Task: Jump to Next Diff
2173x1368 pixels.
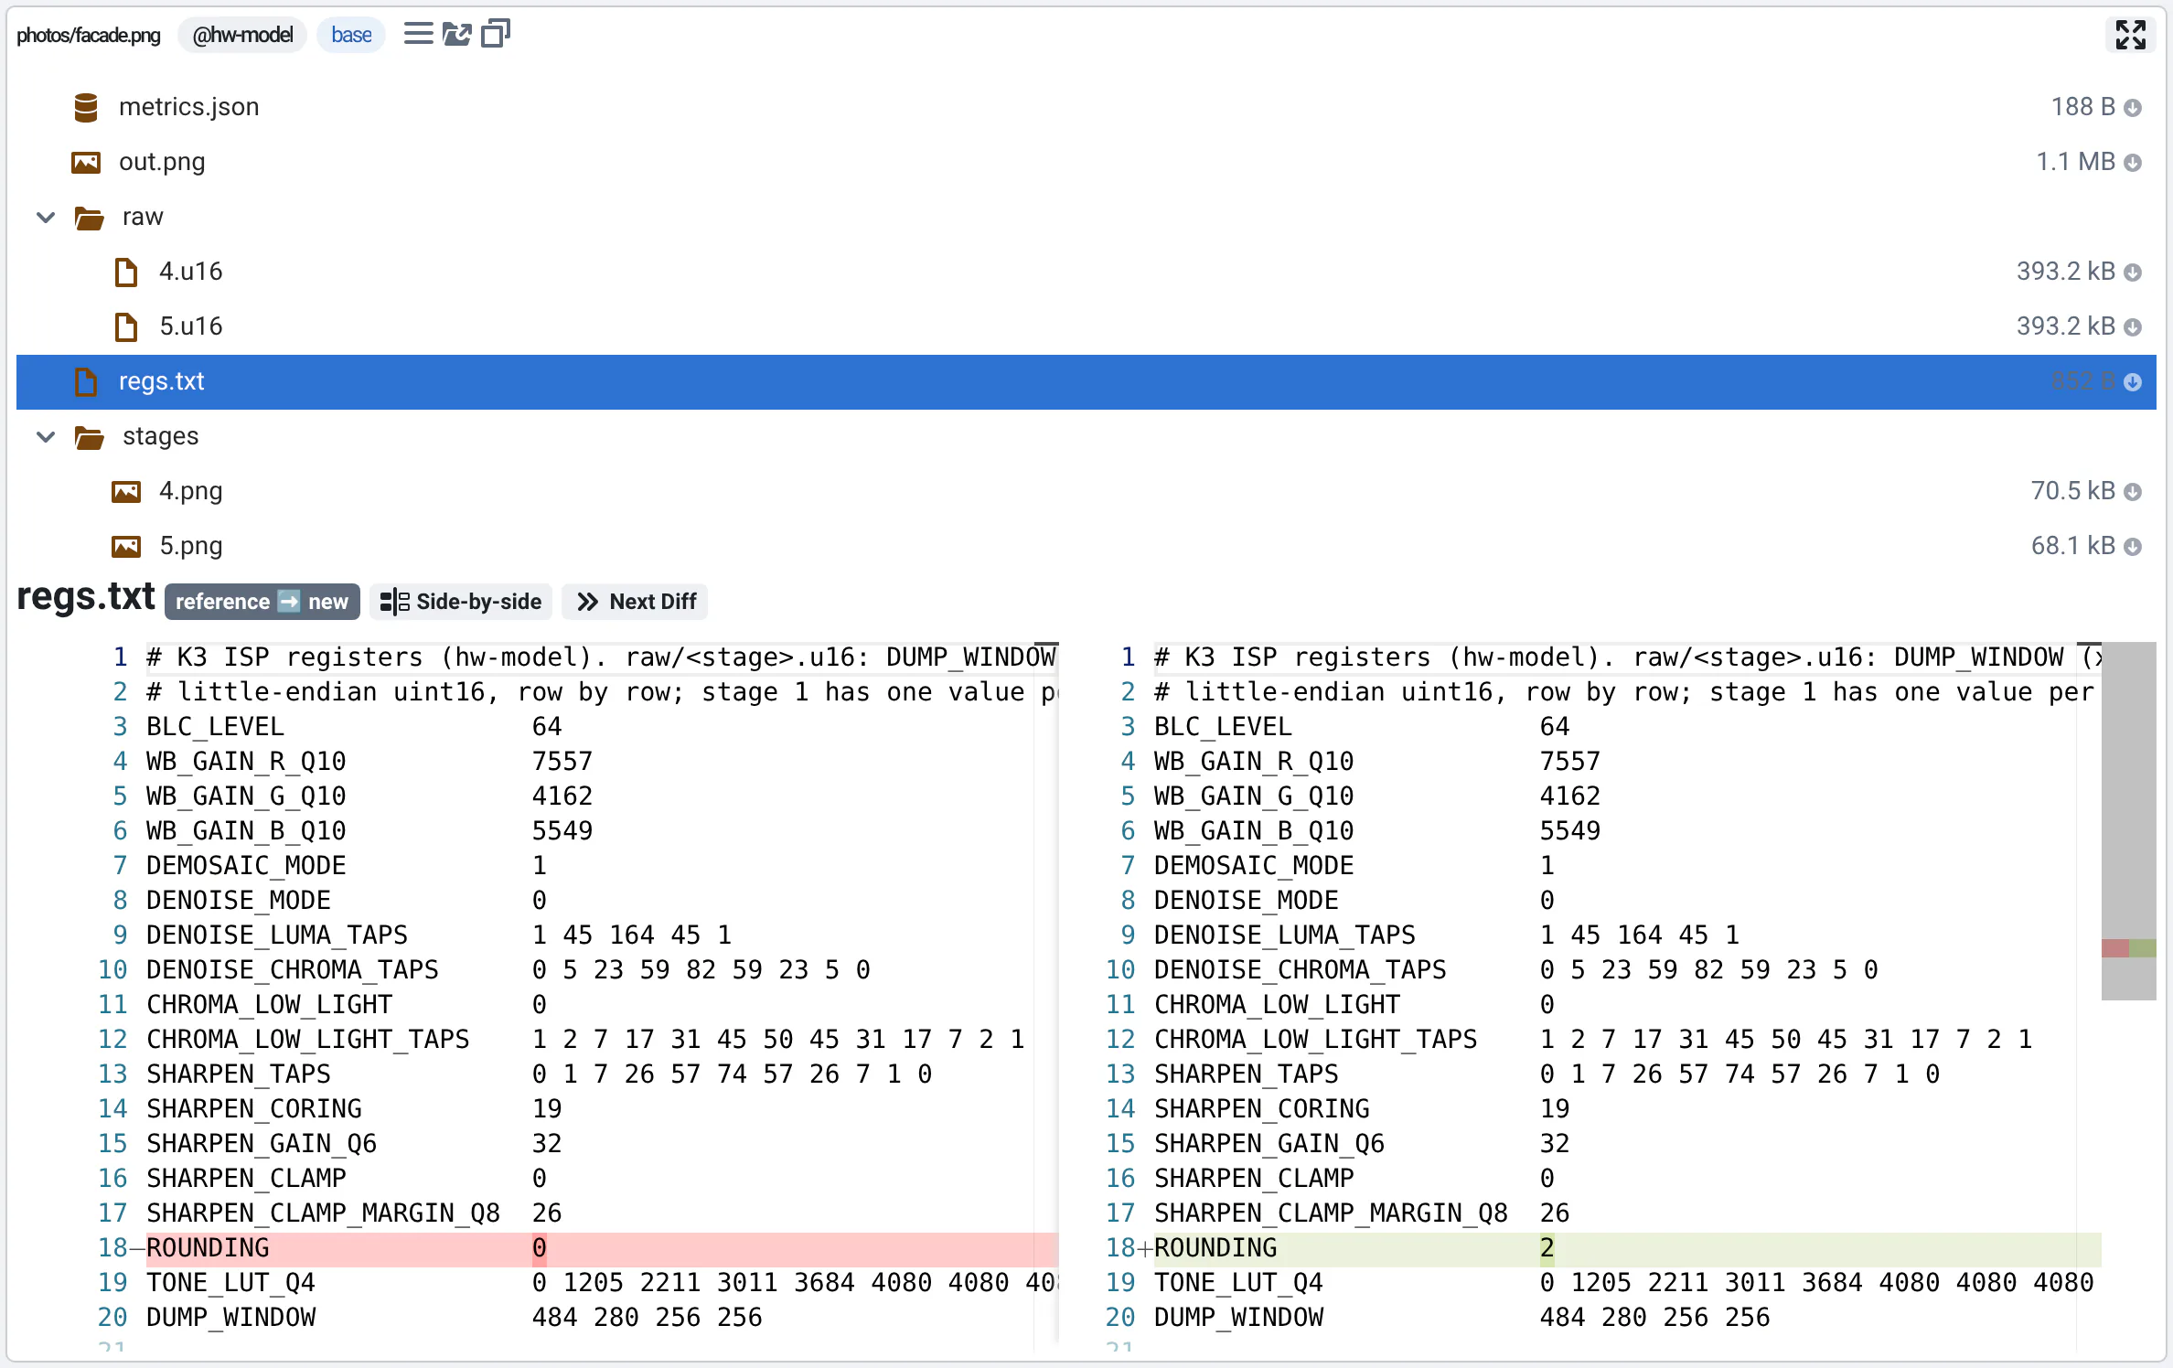Action: (x=636, y=602)
